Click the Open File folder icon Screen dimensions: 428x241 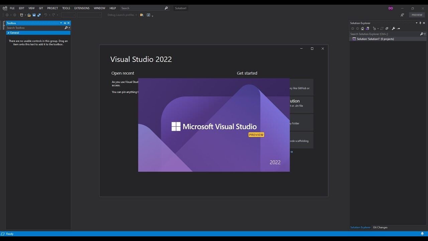click(x=29, y=15)
